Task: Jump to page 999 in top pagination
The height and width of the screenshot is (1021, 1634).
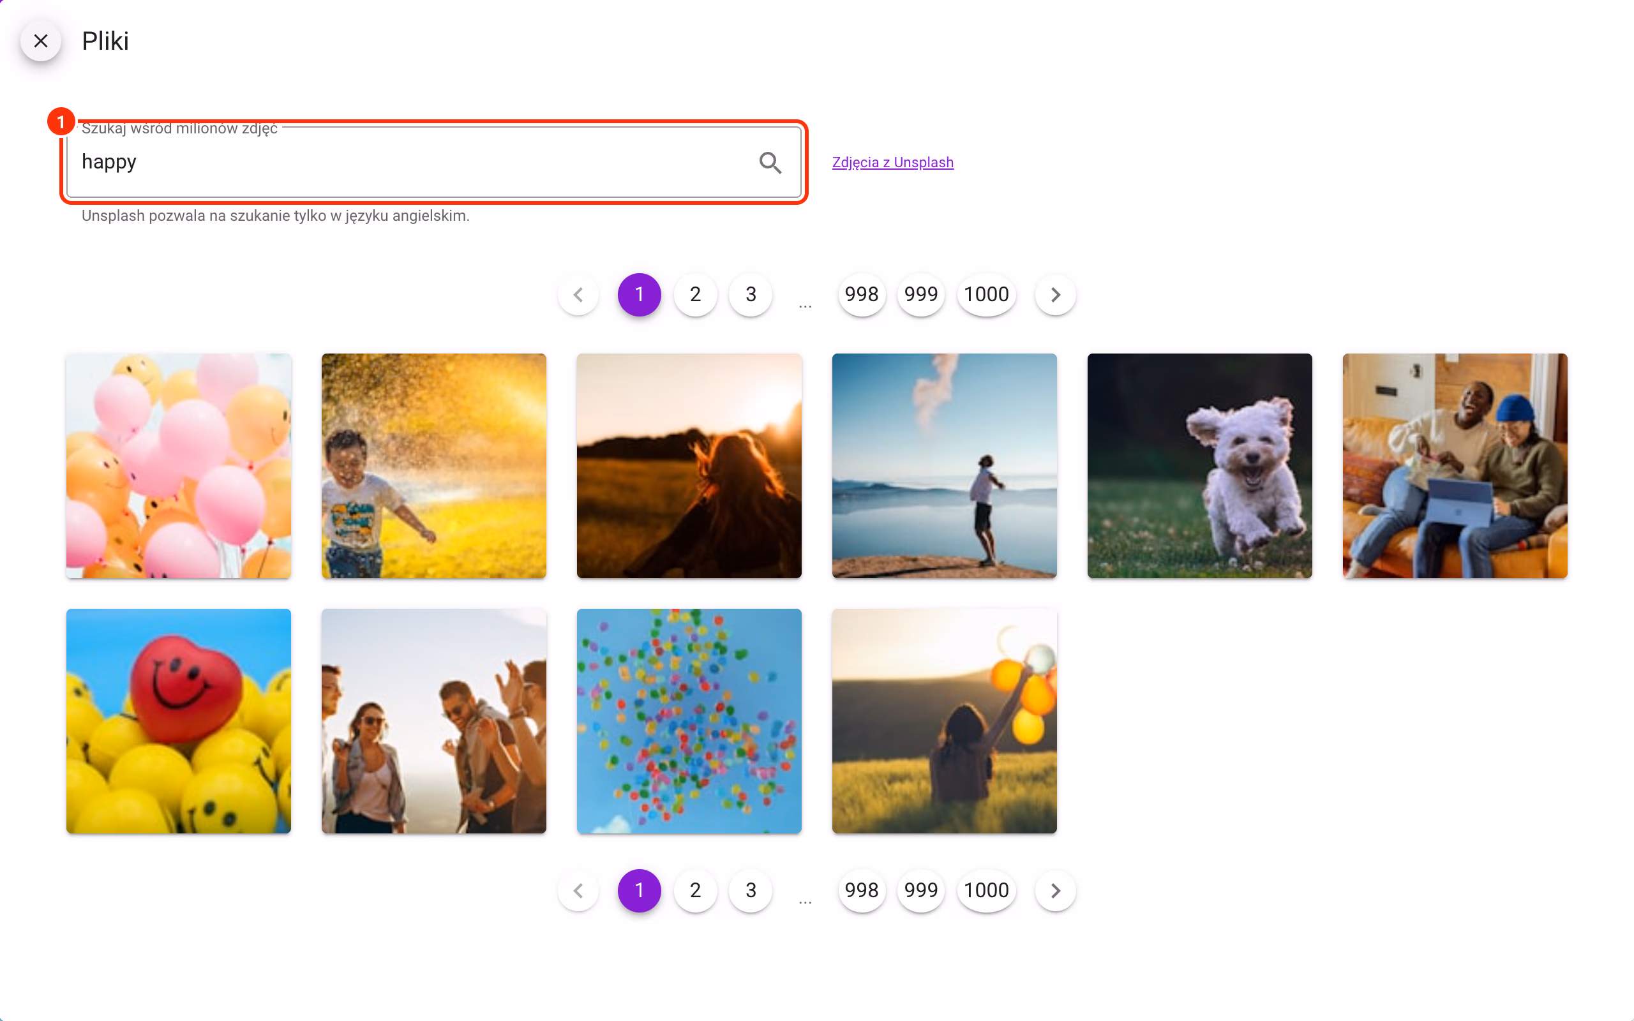Action: 921,294
